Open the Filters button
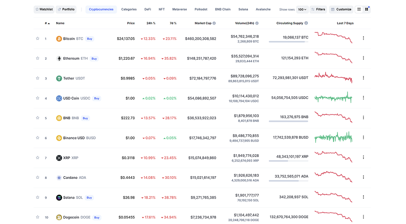406x224 pixels. tap(318, 9)
